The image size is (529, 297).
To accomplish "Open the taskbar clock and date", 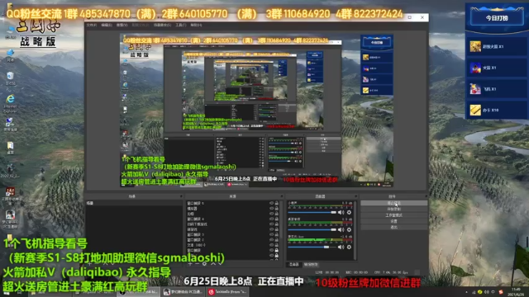I will [x=516, y=292].
